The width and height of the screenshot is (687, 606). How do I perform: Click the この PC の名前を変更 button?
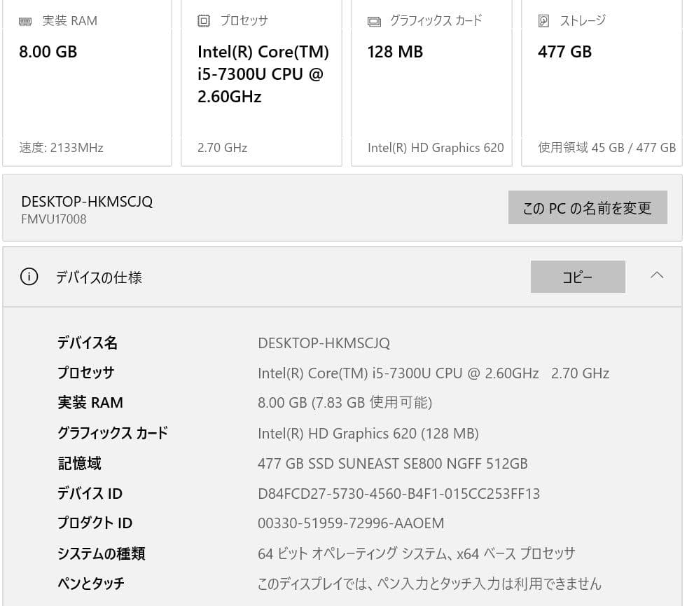pyautogui.click(x=588, y=207)
